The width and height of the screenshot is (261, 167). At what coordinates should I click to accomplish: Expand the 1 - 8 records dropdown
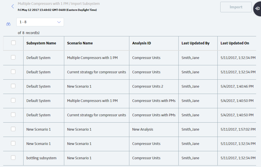[40, 22]
